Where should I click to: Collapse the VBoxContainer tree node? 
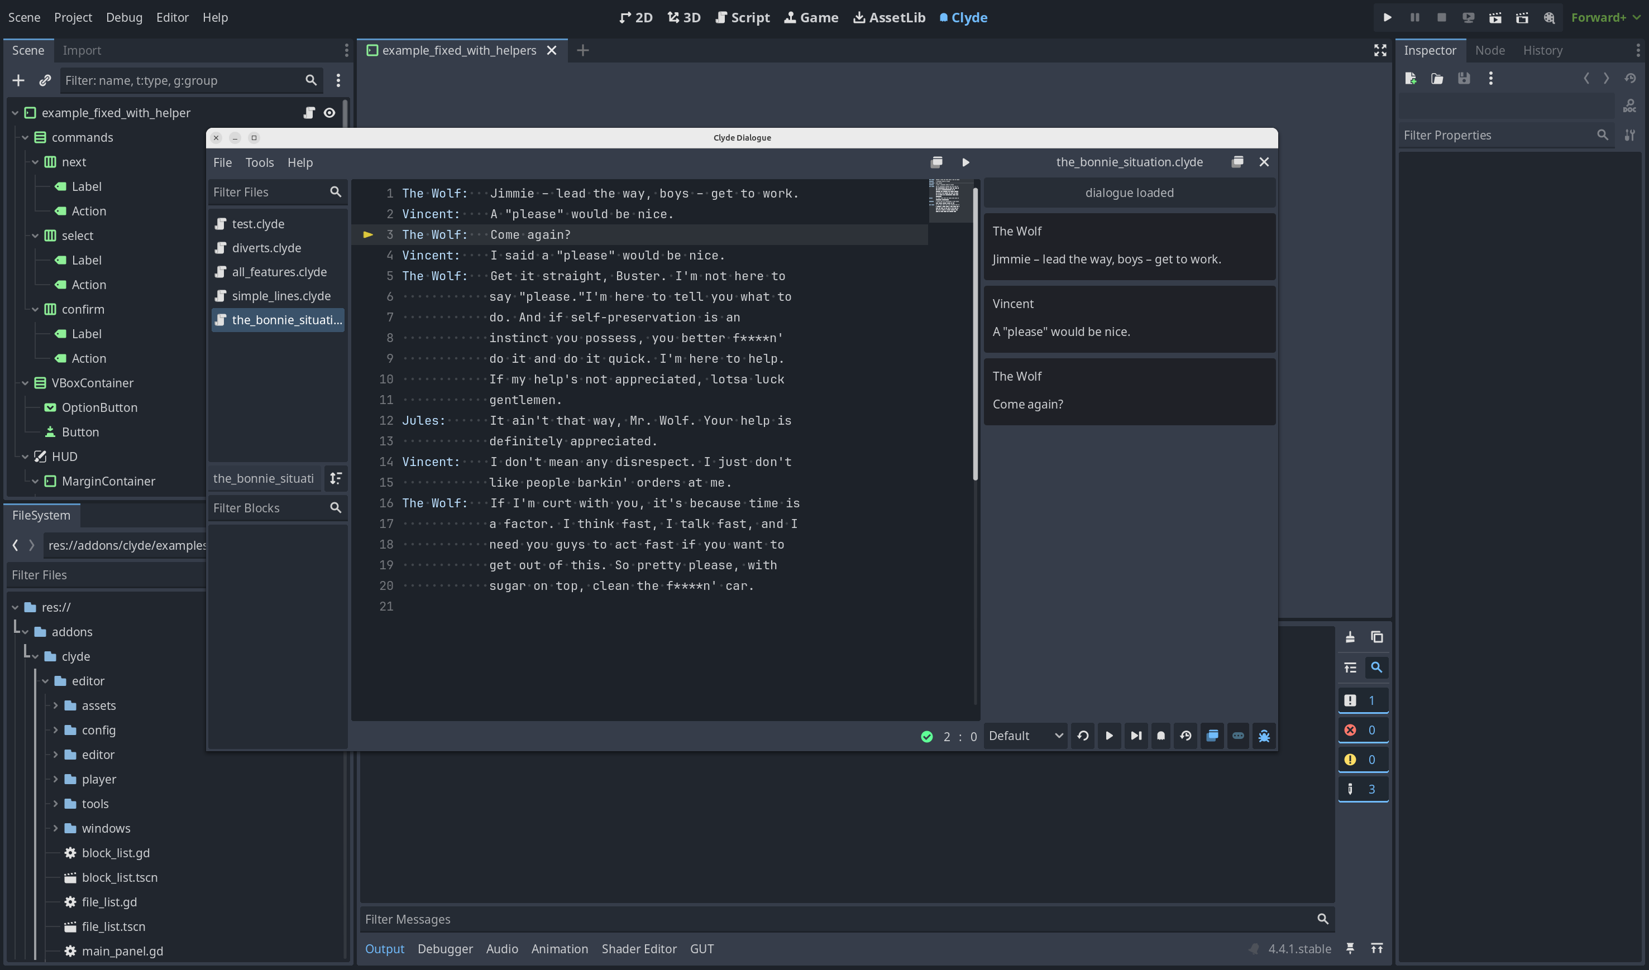coord(25,383)
